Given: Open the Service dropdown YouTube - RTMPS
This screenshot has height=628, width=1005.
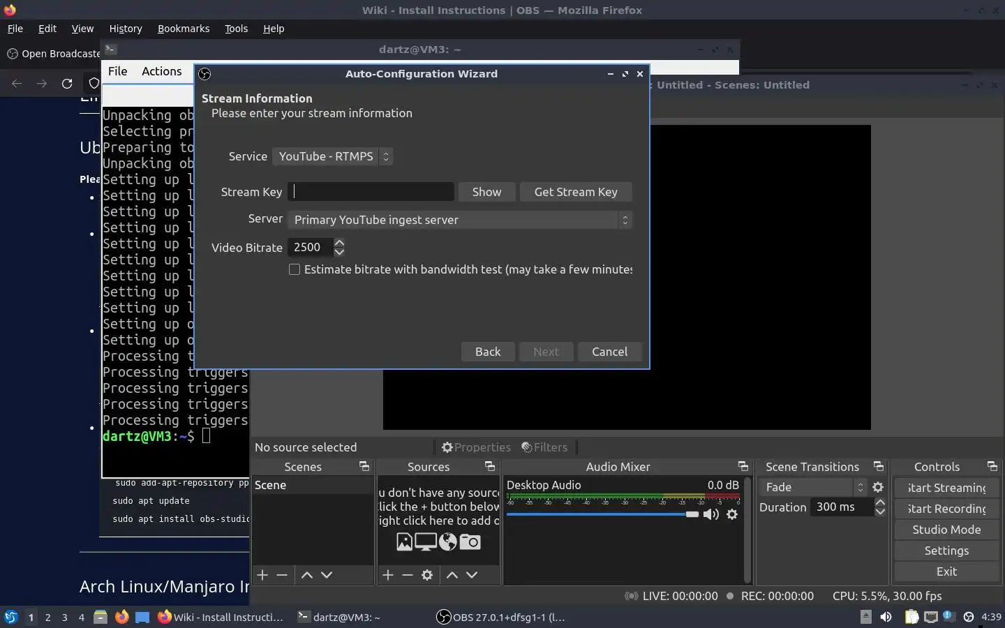Looking at the screenshot, I should pos(332,156).
